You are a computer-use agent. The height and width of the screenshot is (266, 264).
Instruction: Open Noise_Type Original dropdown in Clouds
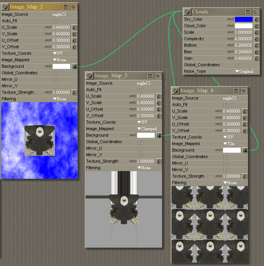245,72
